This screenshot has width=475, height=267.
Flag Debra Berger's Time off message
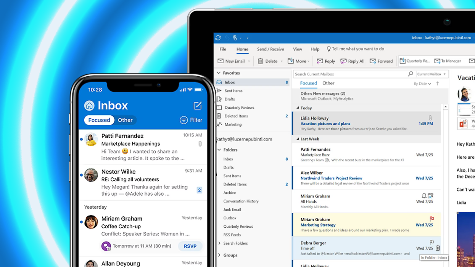[432, 242]
